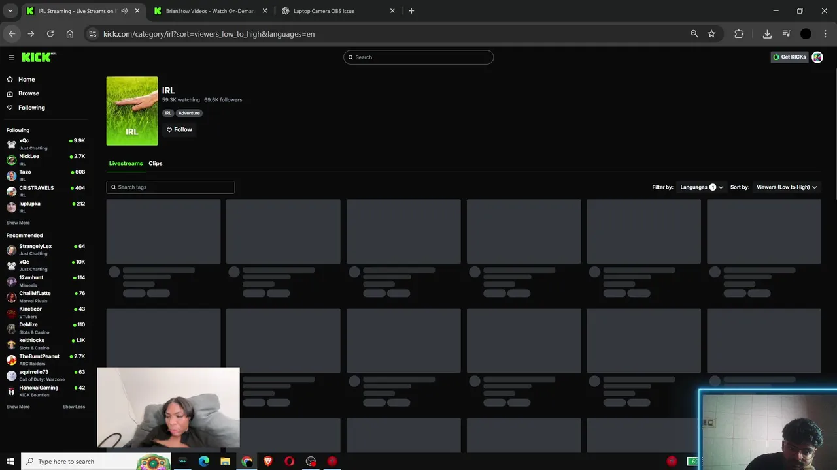Open Kineticor recommended channel

pyautogui.click(x=46, y=312)
